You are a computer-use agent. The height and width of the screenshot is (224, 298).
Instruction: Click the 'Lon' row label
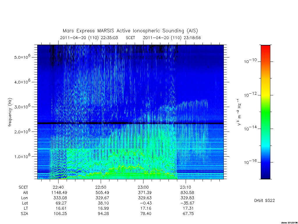[x=24, y=198]
